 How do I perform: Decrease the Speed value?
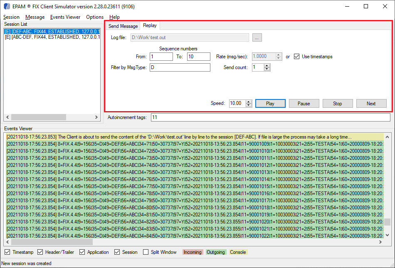(249, 105)
